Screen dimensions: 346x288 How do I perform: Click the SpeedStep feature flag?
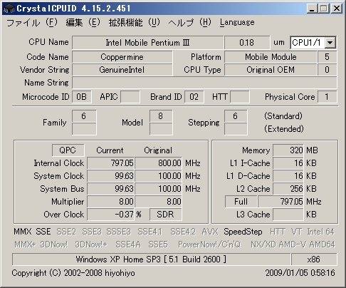point(243,232)
